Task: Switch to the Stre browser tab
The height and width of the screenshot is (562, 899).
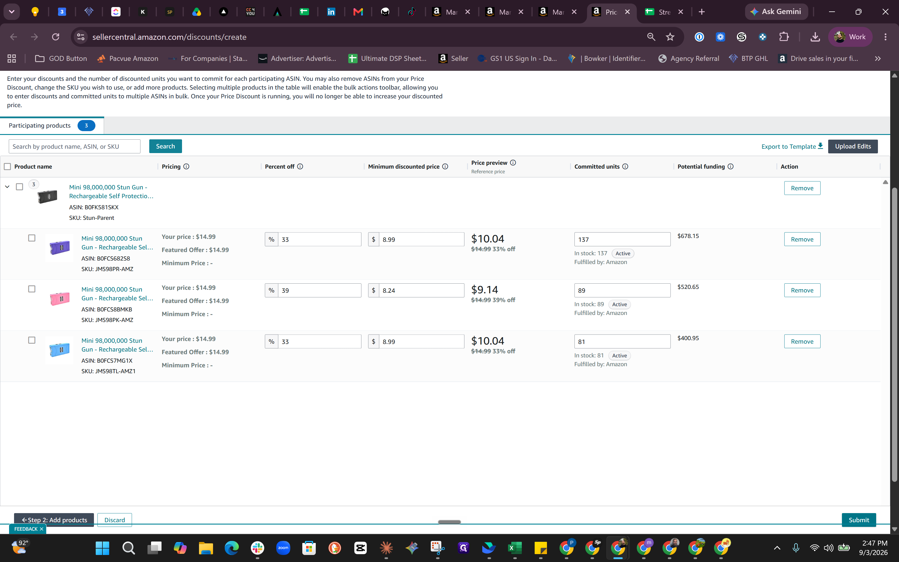Action: point(664,12)
